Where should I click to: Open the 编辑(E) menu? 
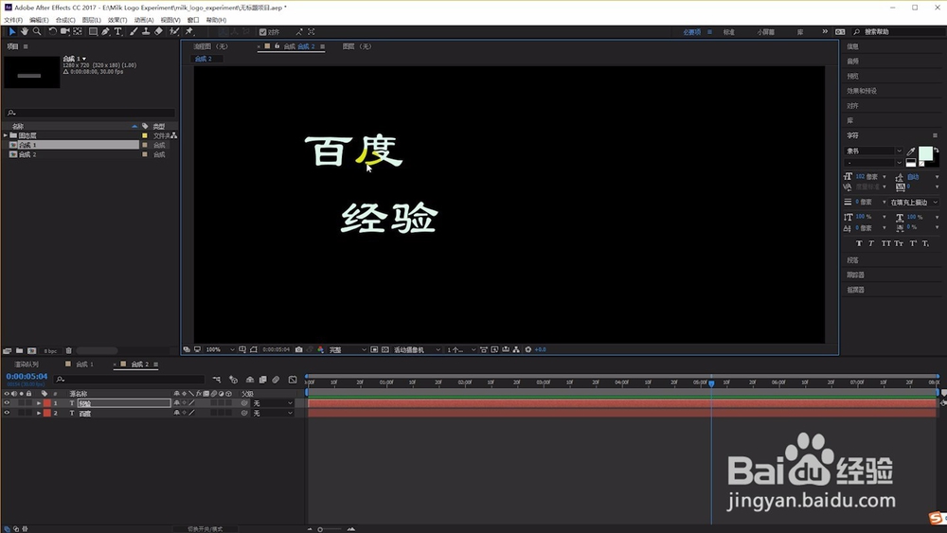(x=39, y=20)
